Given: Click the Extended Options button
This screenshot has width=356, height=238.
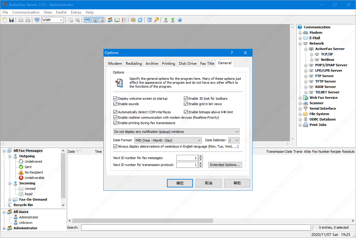Looking at the screenshot, I should (225, 165).
